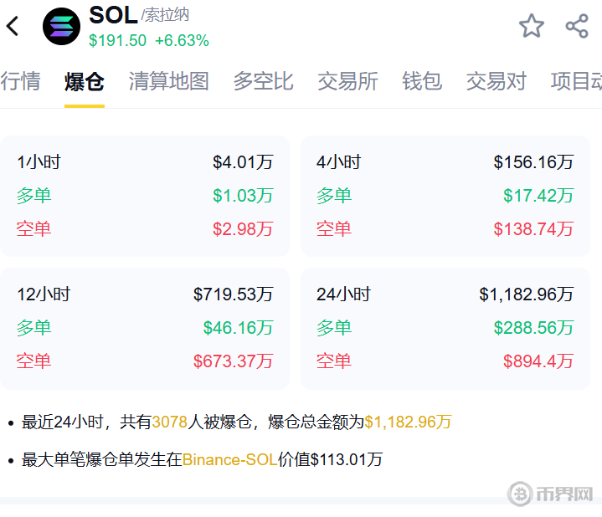Switch to the 清算地图 tab

click(168, 81)
